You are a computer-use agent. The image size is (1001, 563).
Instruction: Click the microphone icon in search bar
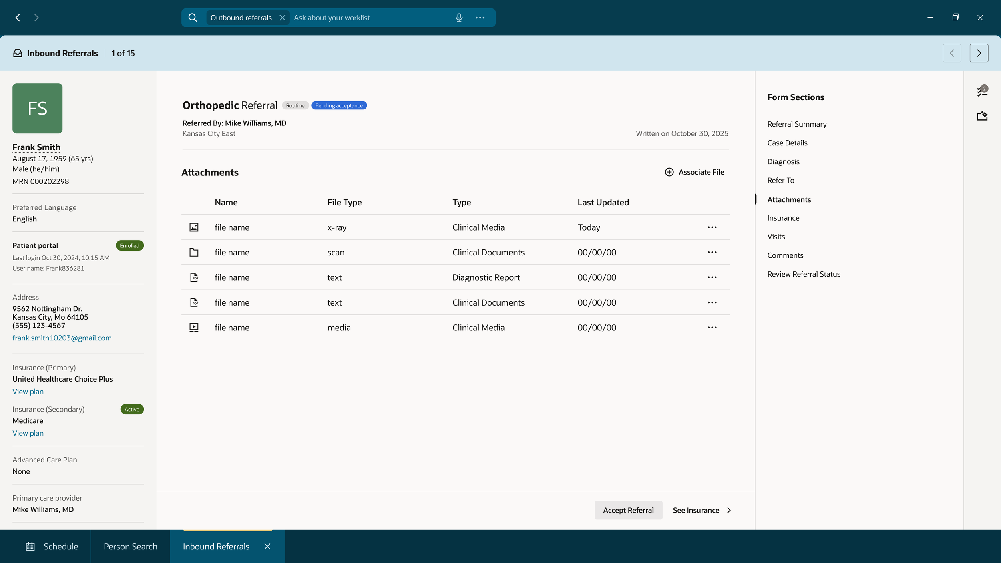(459, 18)
